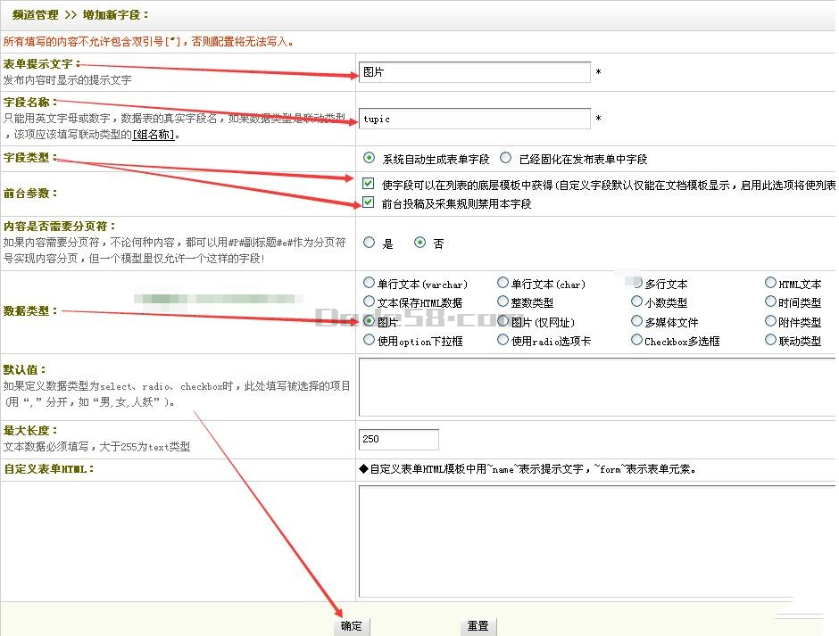Open the 组名称 link
839x636 pixels.
pyautogui.click(x=154, y=136)
